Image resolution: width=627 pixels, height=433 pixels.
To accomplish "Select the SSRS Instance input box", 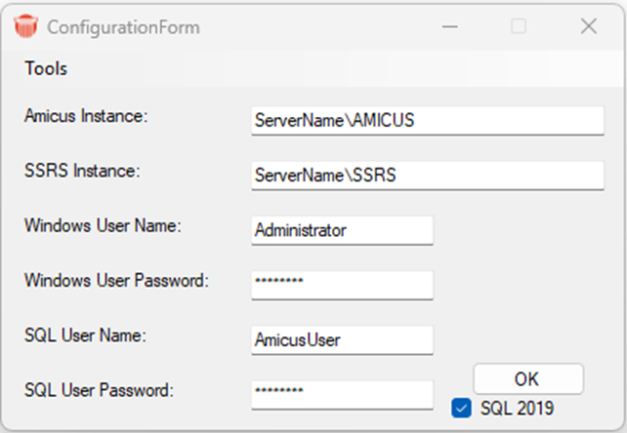I will (x=428, y=175).
